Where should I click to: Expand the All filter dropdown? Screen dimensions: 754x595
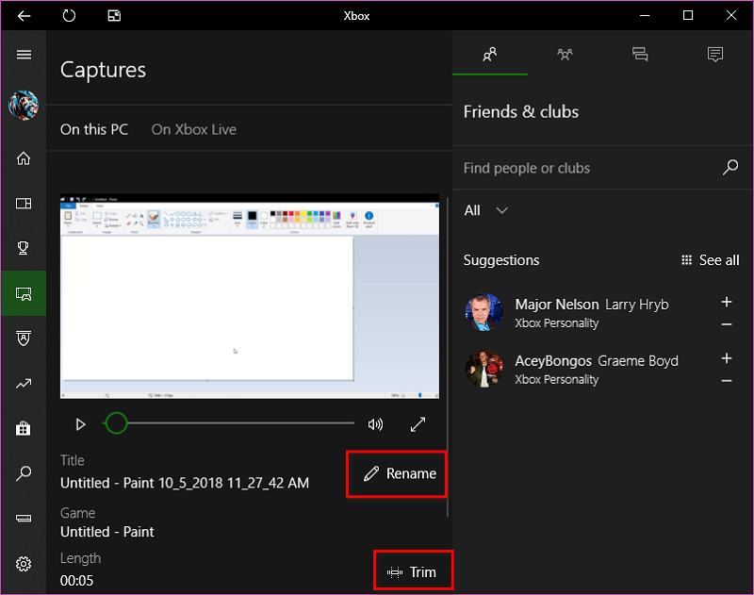485,210
